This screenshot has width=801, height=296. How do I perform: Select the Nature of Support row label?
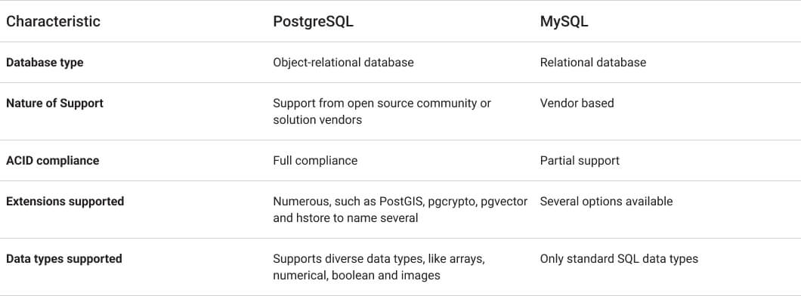(x=54, y=103)
